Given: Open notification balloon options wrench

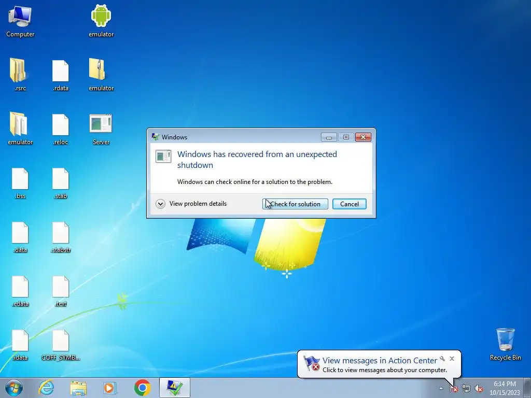Looking at the screenshot, I should [442, 359].
